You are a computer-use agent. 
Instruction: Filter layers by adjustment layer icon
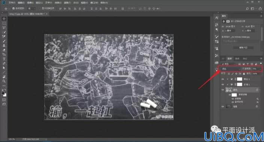click(243, 64)
